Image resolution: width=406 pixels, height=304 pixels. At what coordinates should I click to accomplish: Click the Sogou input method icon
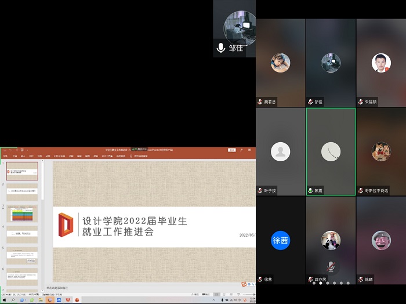pos(245,284)
